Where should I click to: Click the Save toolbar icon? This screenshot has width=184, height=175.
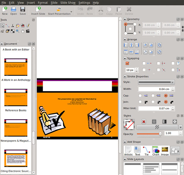[23, 11]
